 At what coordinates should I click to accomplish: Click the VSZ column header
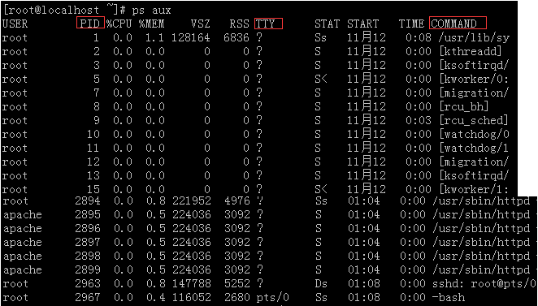pyautogui.click(x=201, y=24)
